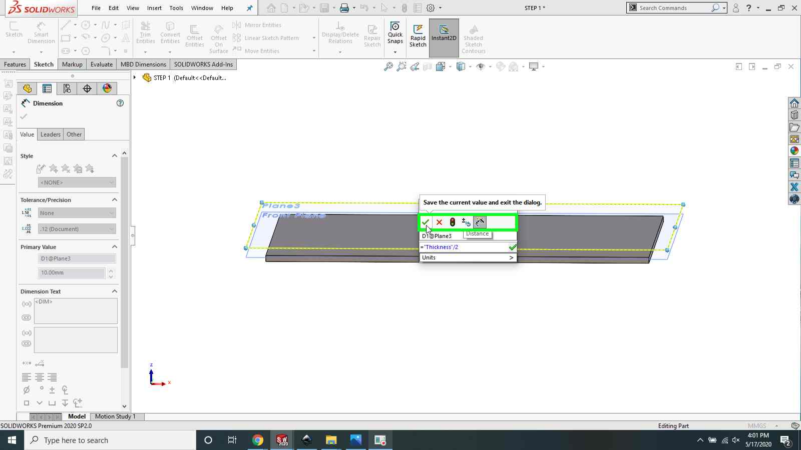This screenshot has width=801, height=450.
Task: Toggle the Instant2D button
Action: 444,36
